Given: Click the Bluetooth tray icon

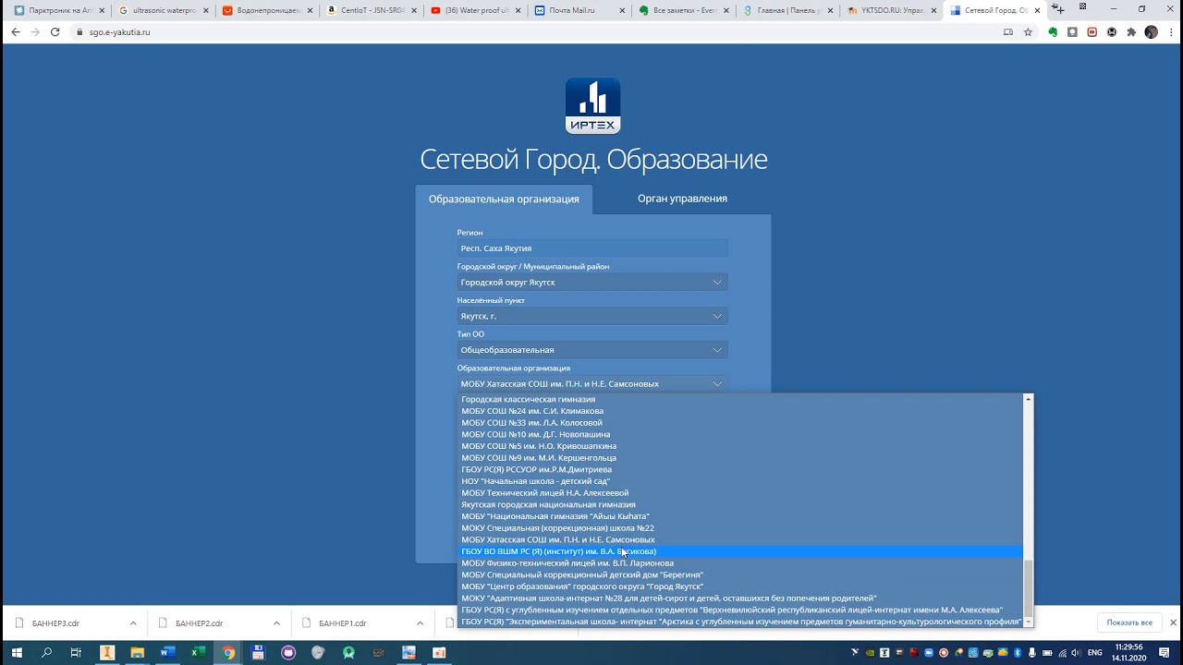Looking at the screenshot, I should 1018,653.
